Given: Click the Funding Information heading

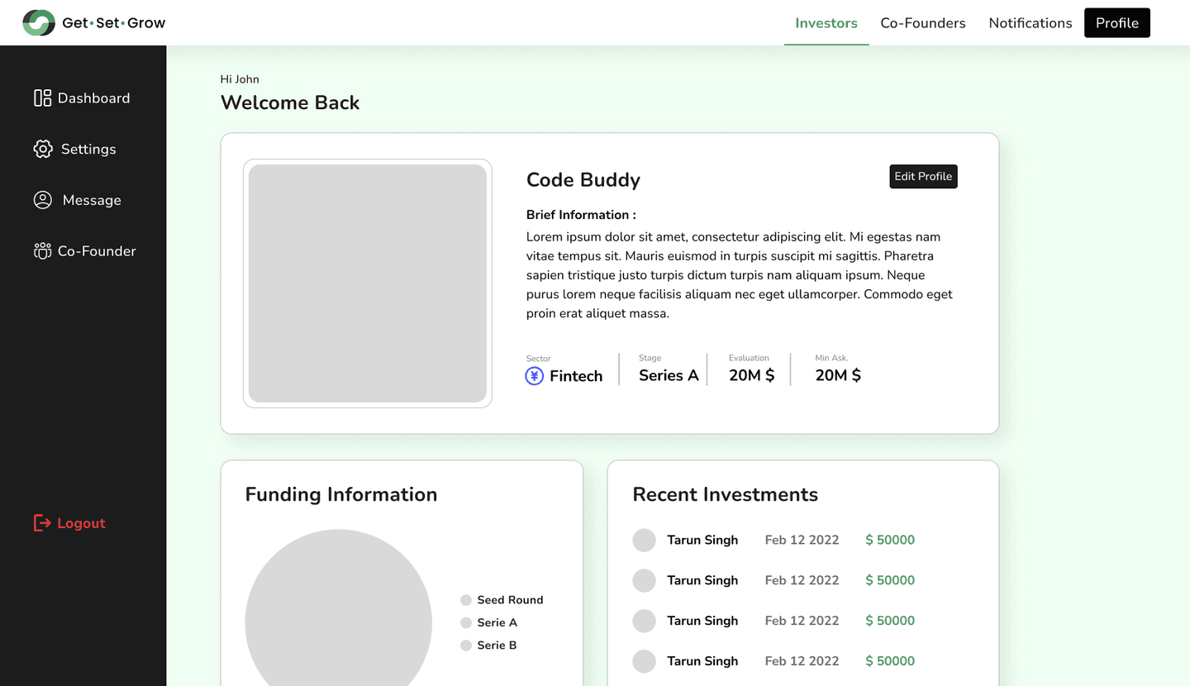Looking at the screenshot, I should pyautogui.click(x=341, y=494).
